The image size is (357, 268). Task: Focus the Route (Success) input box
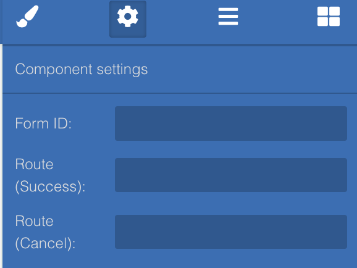[231, 175]
